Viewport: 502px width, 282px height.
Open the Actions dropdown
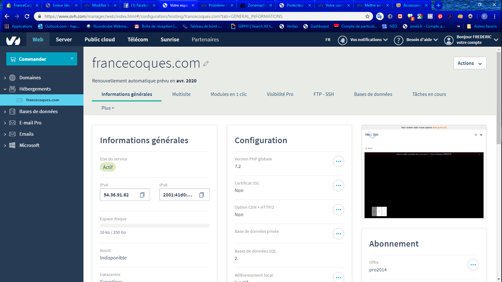[470, 63]
